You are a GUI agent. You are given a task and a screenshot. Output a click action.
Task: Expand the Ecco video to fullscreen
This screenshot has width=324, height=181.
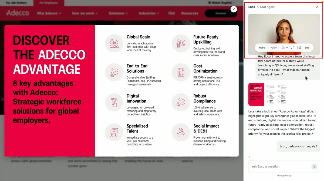coord(293,47)
